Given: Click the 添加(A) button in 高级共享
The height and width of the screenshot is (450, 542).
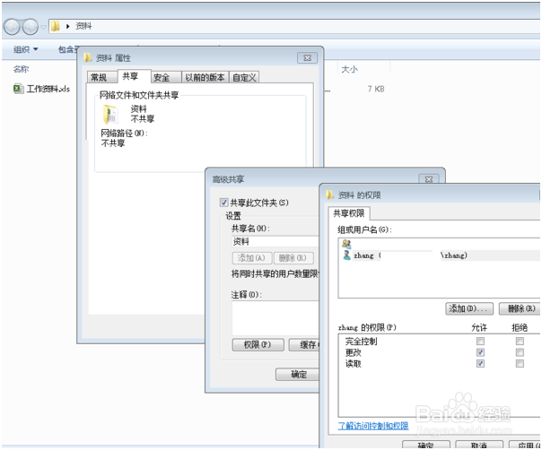Looking at the screenshot, I should coord(251,257).
